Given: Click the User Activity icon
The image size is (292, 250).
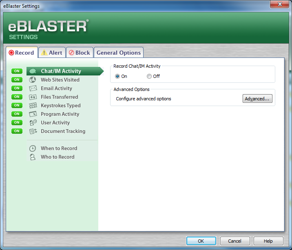Looking at the screenshot, I should point(33,123).
